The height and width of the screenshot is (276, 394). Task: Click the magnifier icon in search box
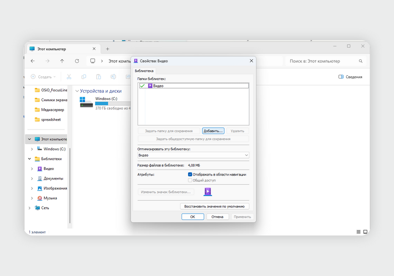[360, 61]
